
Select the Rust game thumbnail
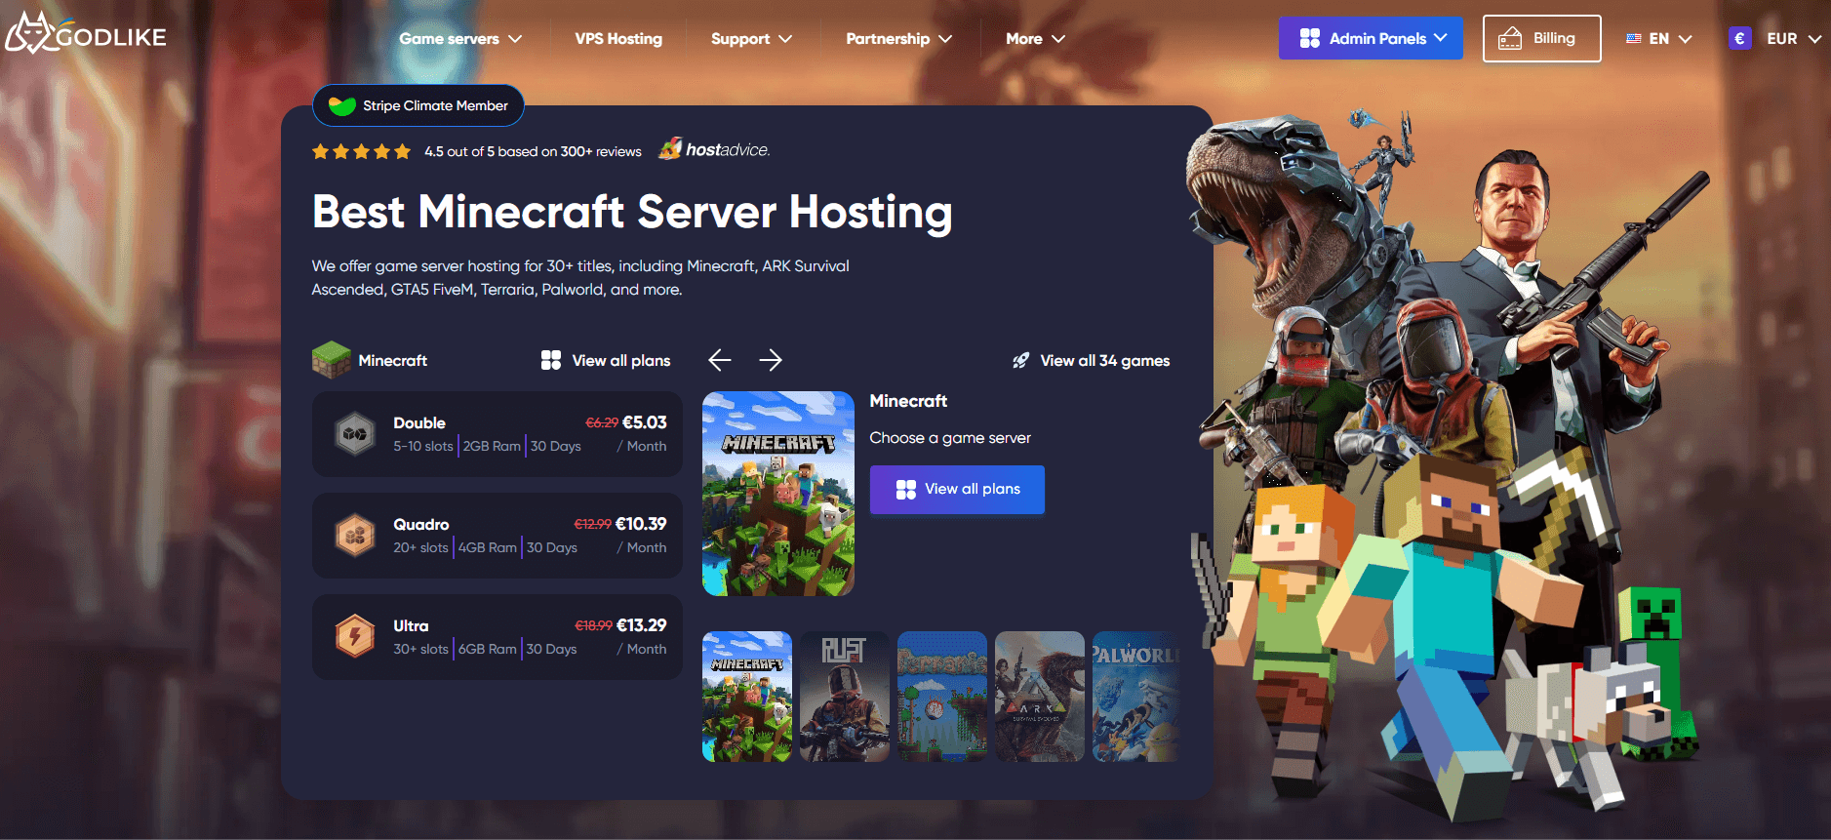(x=845, y=697)
